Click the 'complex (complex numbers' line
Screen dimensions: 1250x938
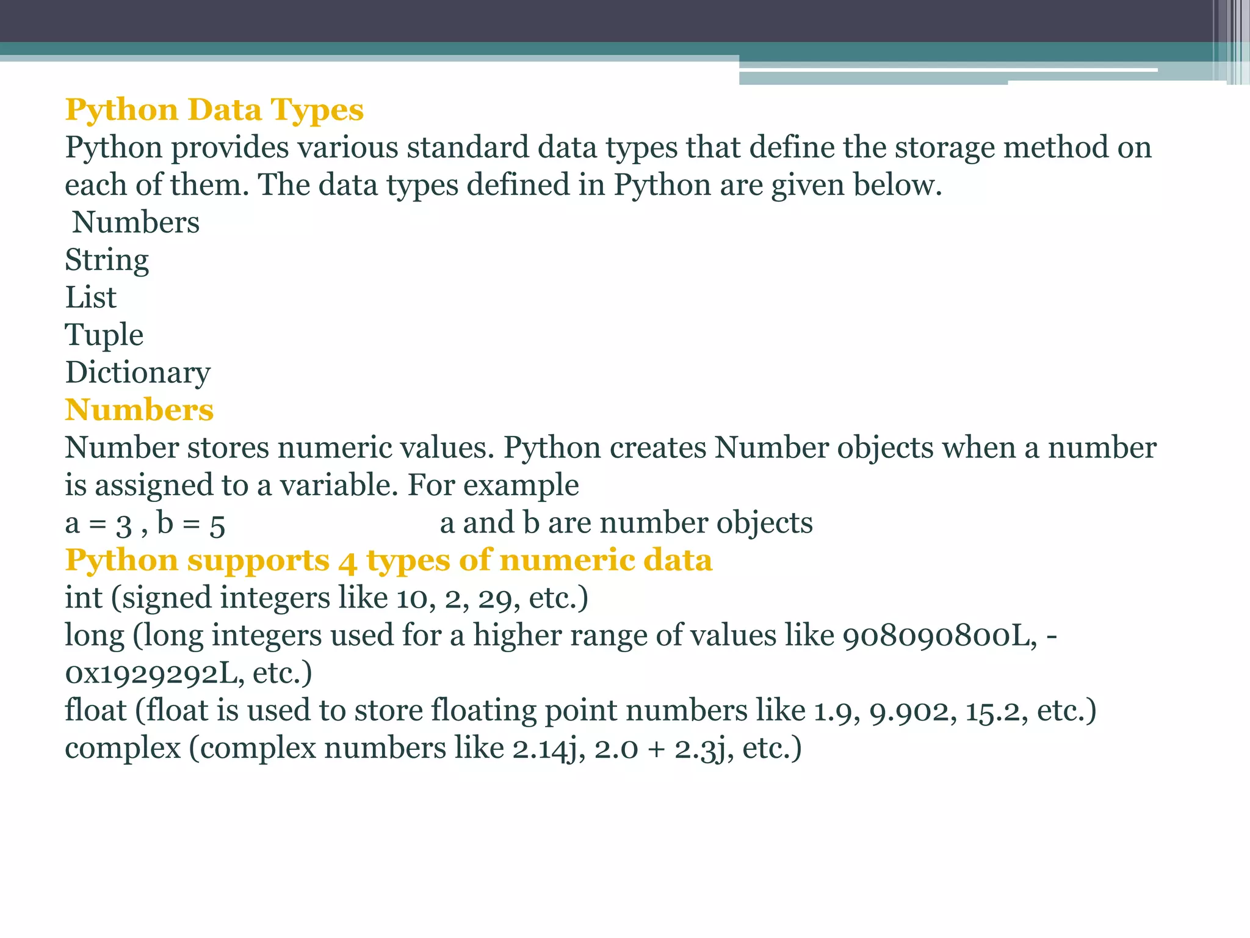click(x=433, y=749)
